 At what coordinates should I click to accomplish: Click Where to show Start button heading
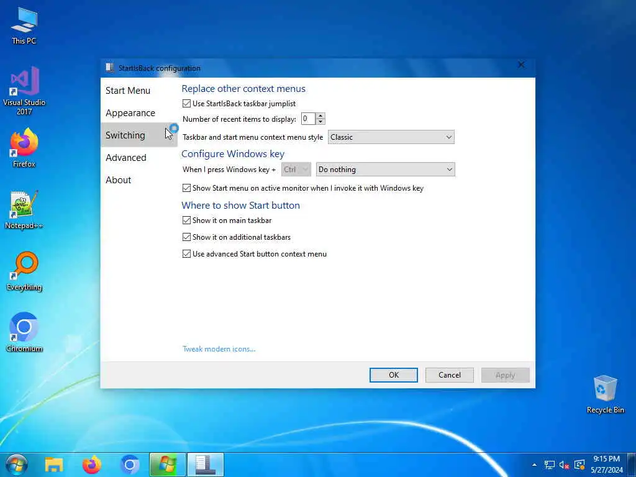240,205
